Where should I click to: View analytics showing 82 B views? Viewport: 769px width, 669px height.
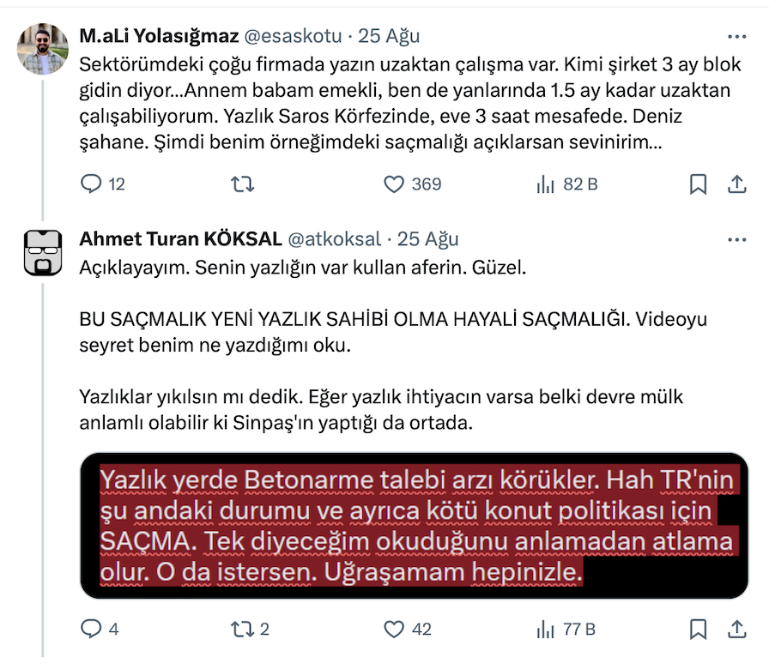[545, 184]
